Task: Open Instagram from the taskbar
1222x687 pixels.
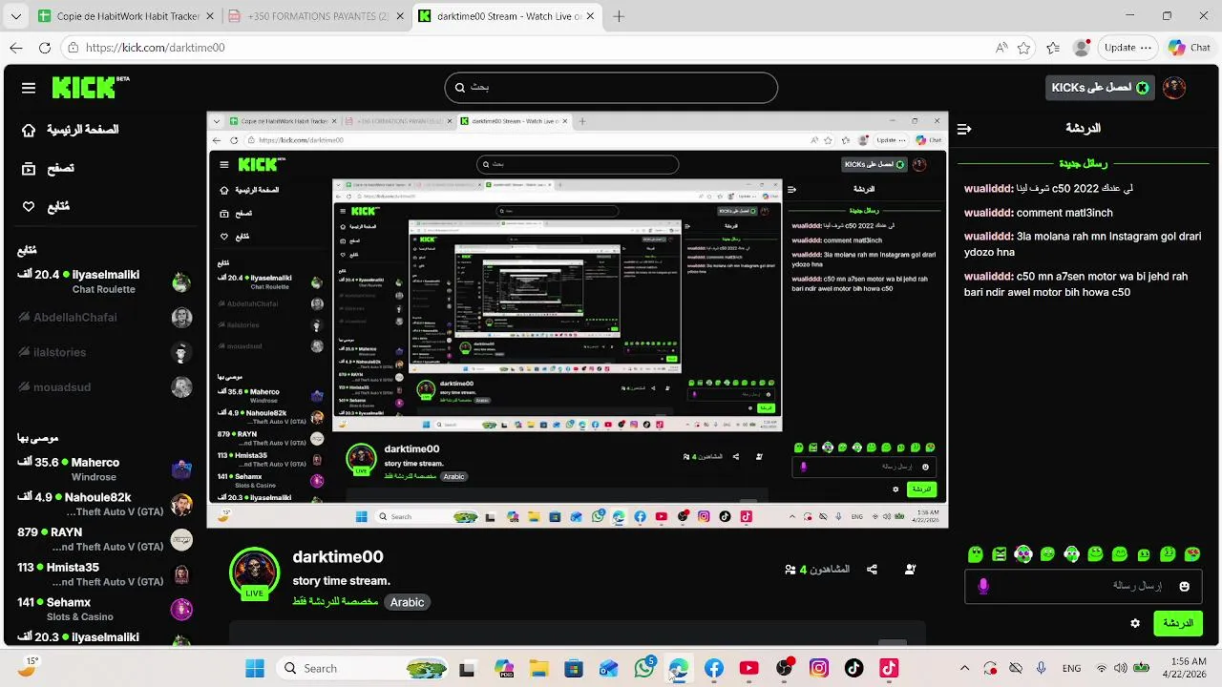Action: (819, 669)
